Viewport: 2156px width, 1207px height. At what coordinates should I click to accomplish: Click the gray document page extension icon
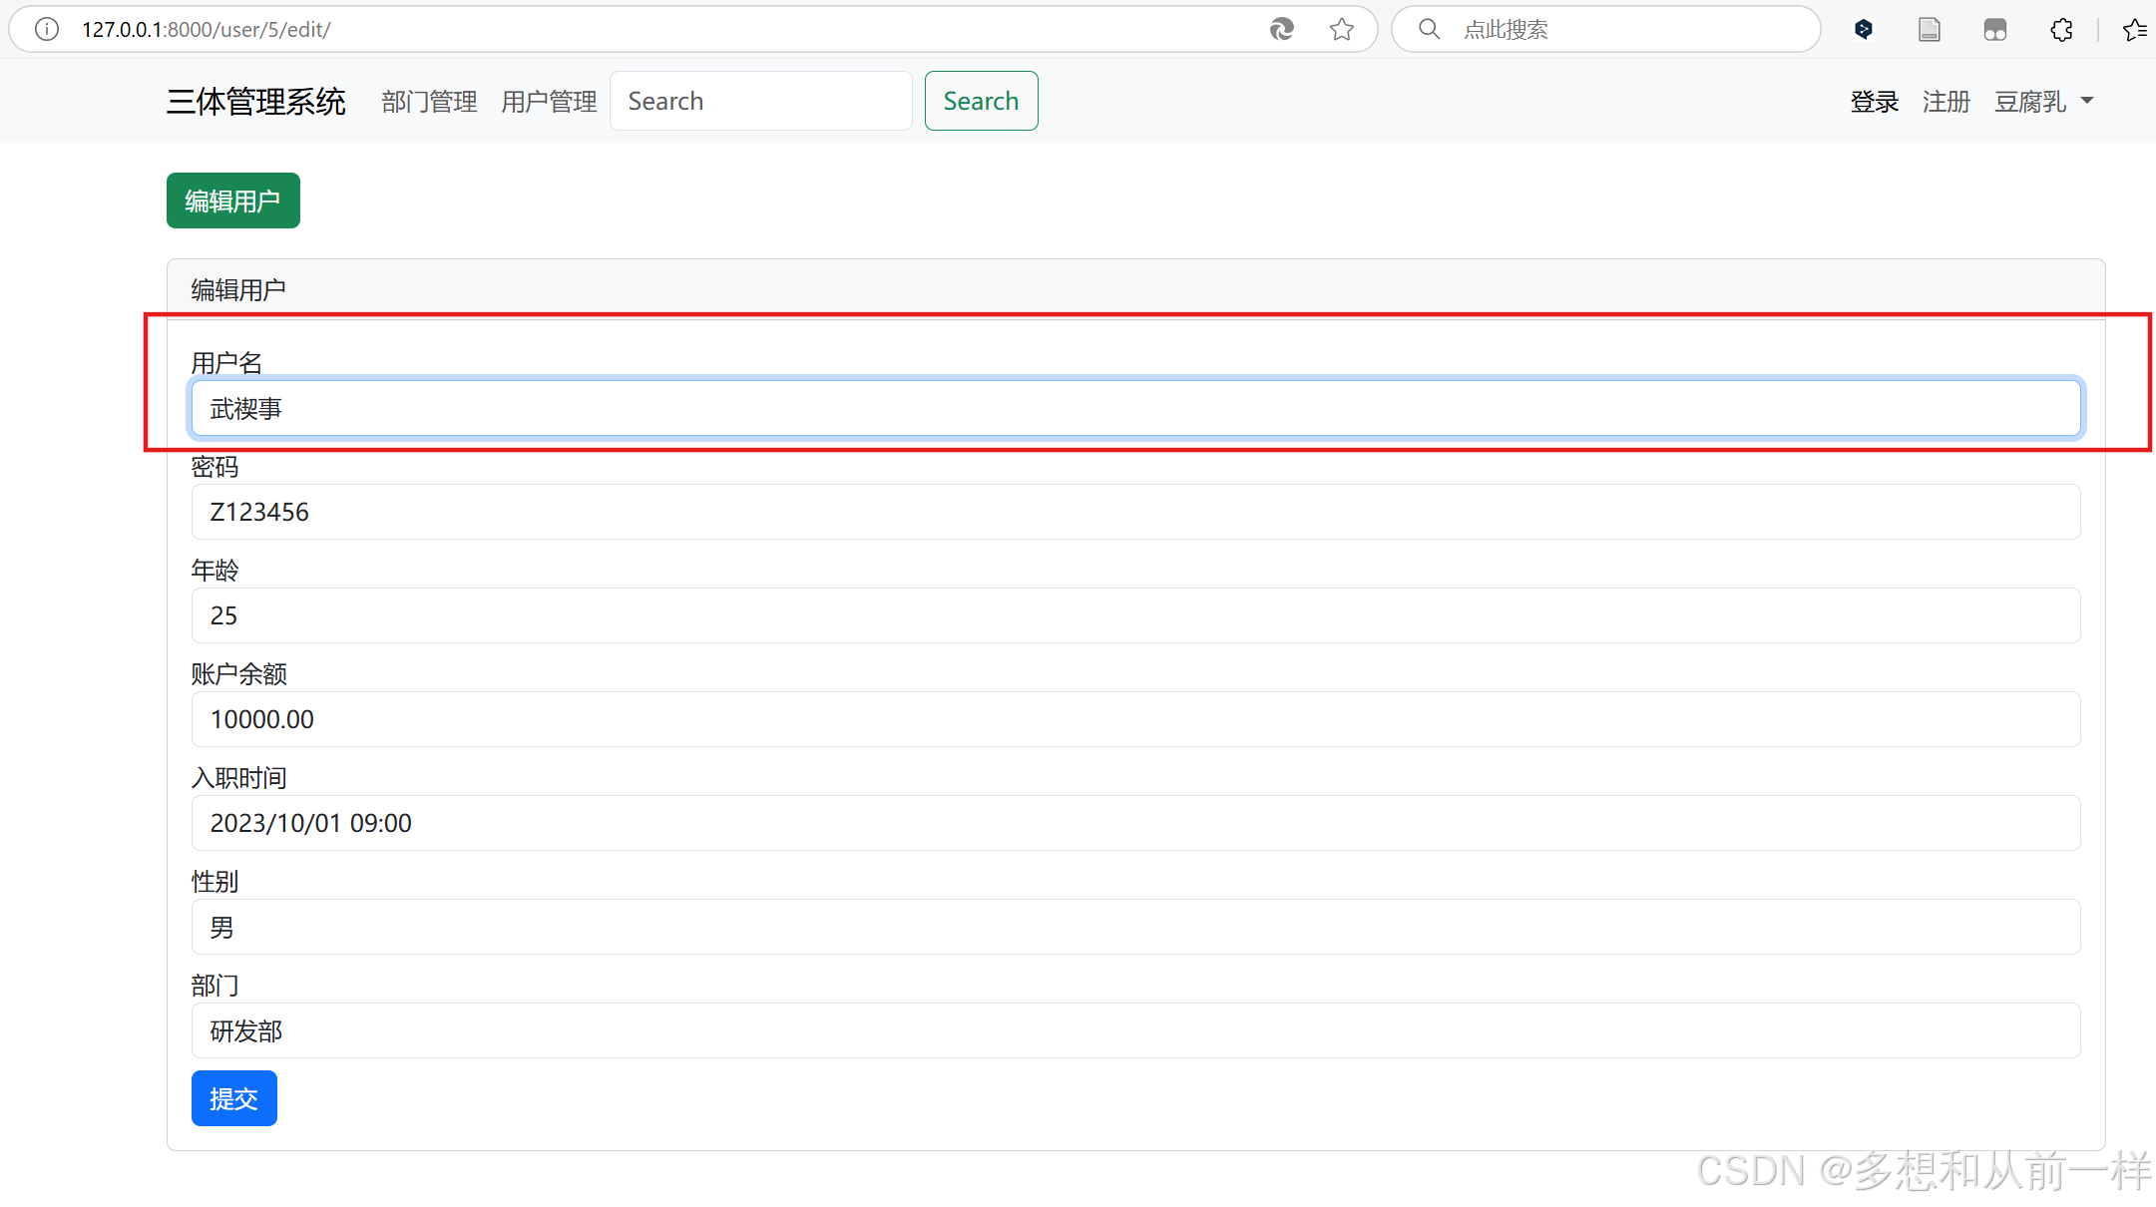coord(1929,29)
